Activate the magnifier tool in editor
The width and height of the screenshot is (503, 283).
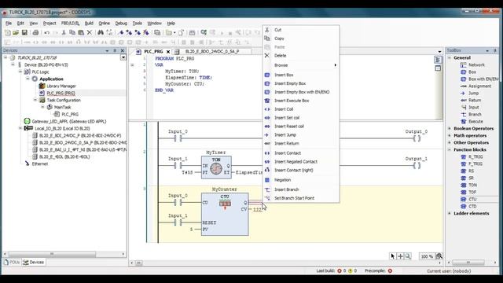tap(408, 256)
